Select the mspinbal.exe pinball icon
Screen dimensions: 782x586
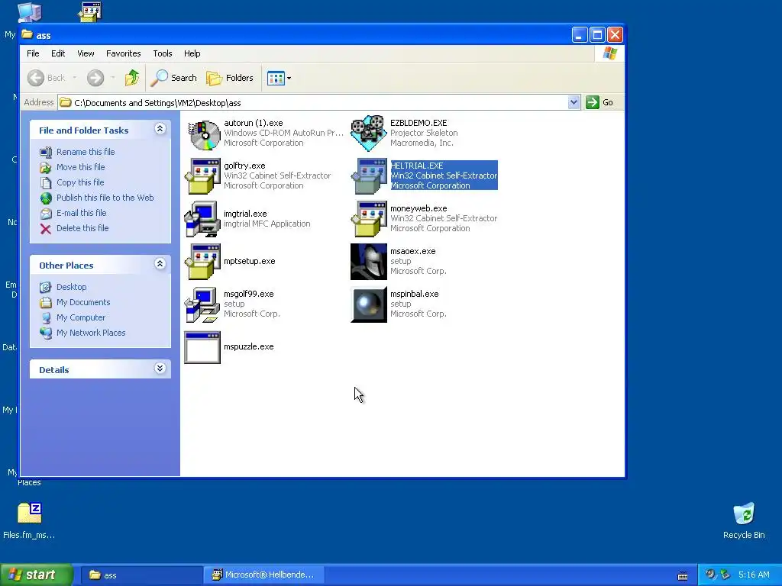click(x=369, y=304)
